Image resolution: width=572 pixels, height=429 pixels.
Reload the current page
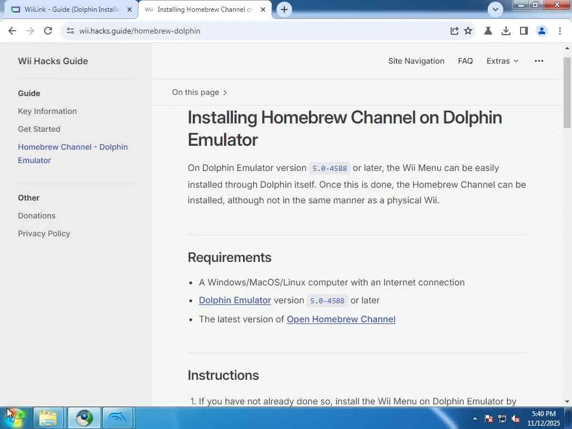[48, 31]
